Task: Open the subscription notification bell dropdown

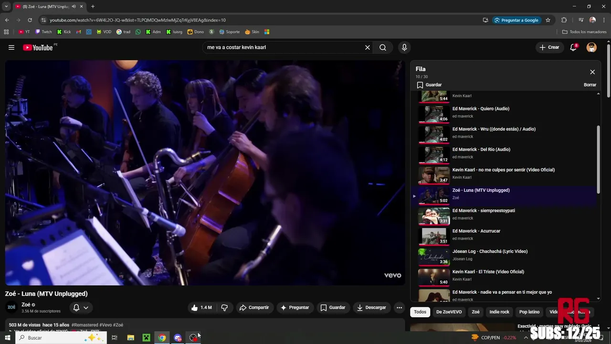Action: coord(81,308)
